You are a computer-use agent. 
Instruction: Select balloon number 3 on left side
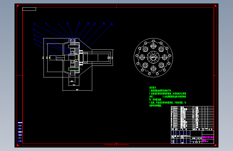coord(34,35)
